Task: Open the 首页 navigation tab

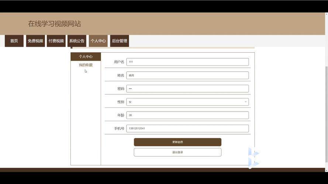Action: point(14,41)
